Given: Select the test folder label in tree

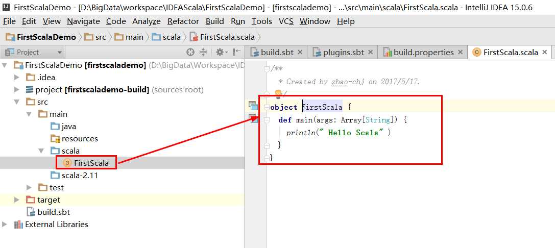Looking at the screenshot, I should (x=57, y=187).
